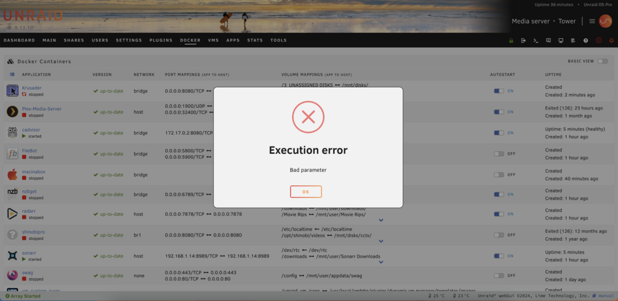The width and height of the screenshot is (618, 301).
Task: Click the cadvisor name link
Action: coord(31,130)
